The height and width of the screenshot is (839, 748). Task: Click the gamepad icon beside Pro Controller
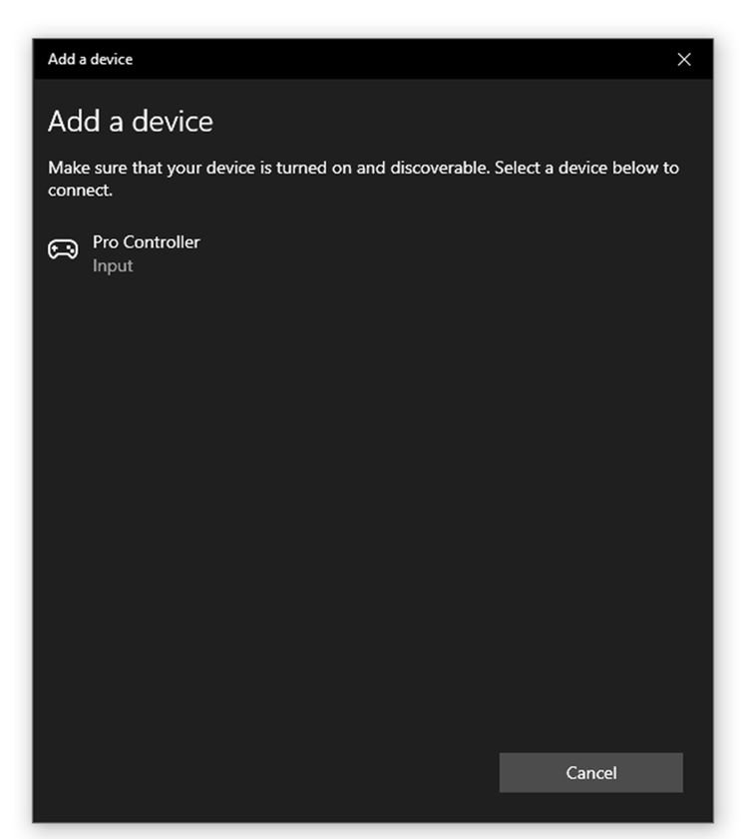coord(63,249)
